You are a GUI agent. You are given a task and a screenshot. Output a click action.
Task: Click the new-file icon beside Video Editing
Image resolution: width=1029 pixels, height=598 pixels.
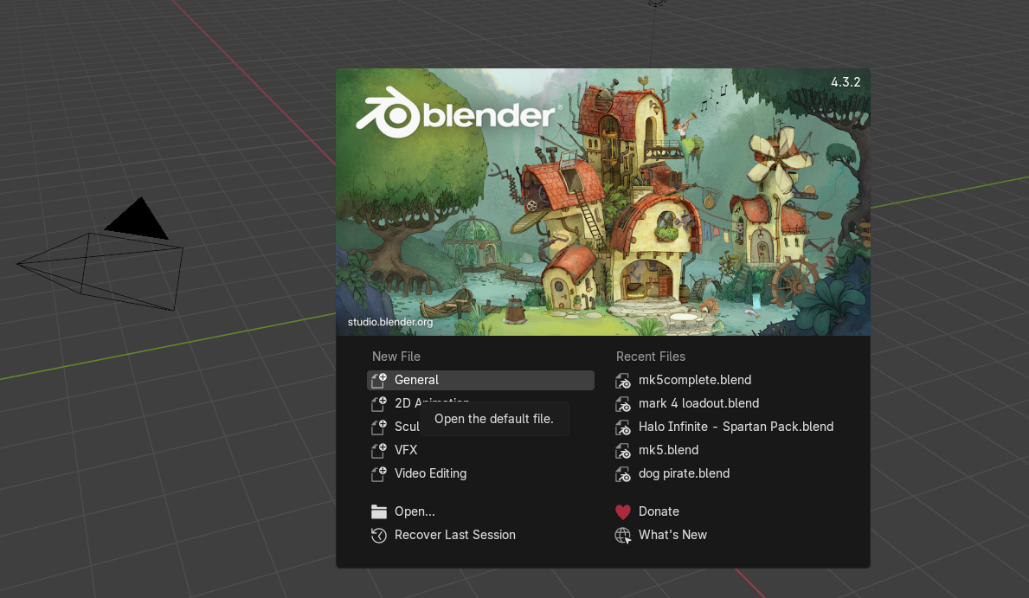379,474
